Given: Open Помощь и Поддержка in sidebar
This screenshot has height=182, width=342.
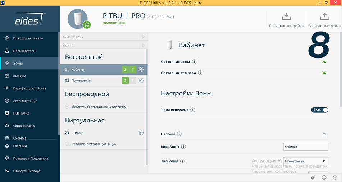Looking at the screenshot, I should coord(29,159).
